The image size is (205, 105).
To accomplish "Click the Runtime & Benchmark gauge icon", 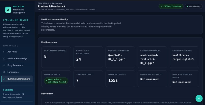I will (x=4, y=79).
